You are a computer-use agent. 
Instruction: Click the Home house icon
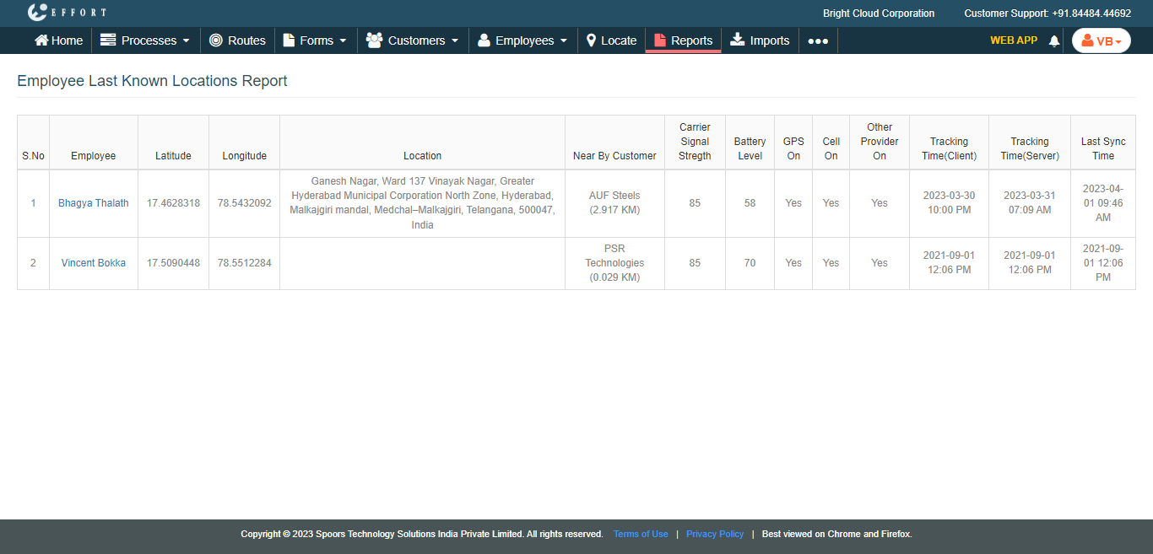41,40
